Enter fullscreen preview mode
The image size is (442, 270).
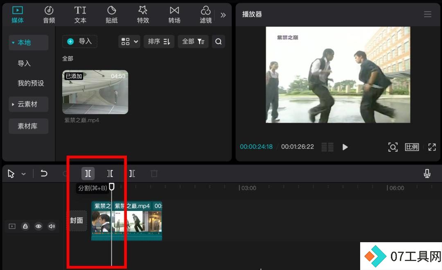[432, 147]
